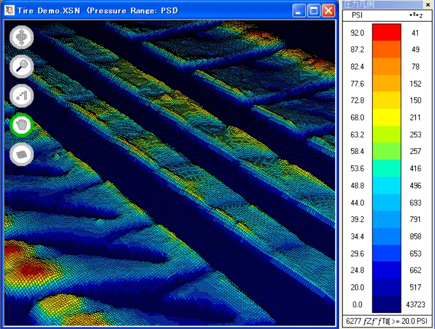Pick the yellow 68.0 PSI legend color
This screenshot has width=435, height=329.
pyautogui.click(x=386, y=117)
